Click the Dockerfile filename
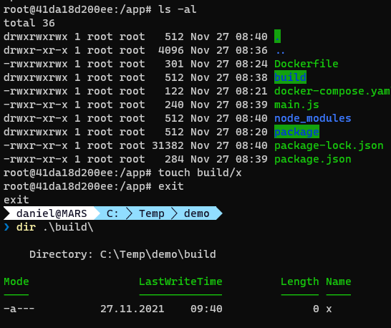This screenshot has width=391, height=328. tap(306, 64)
